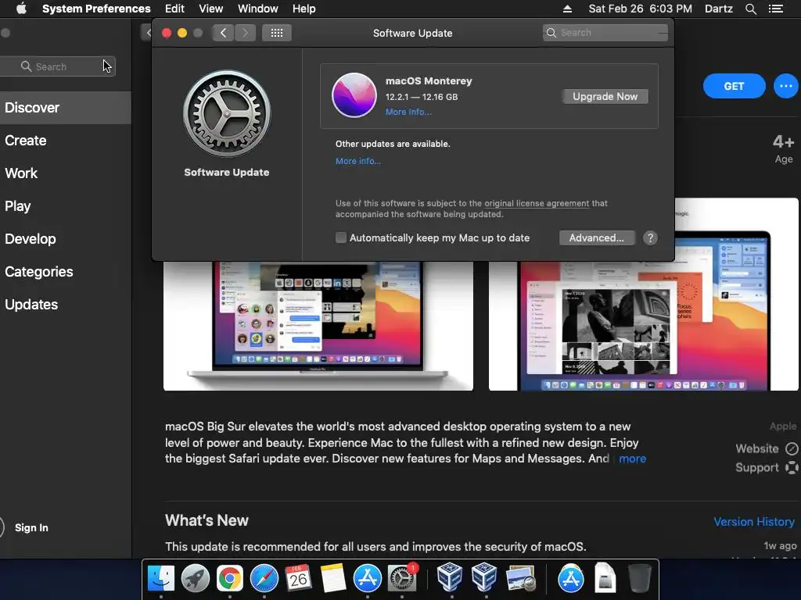Open the Edit menu

[174, 9]
